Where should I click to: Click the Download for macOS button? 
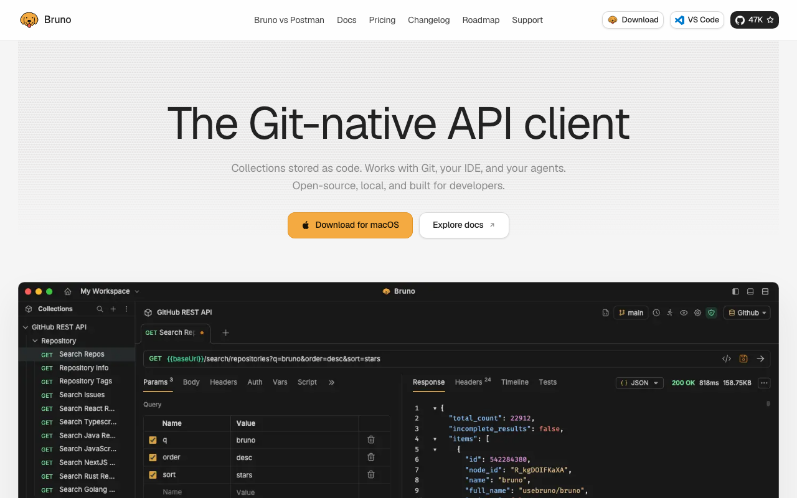tap(350, 225)
